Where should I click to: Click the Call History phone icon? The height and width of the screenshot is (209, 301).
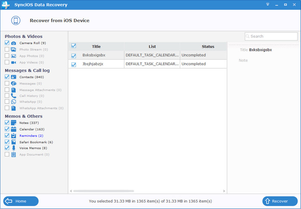(13, 96)
